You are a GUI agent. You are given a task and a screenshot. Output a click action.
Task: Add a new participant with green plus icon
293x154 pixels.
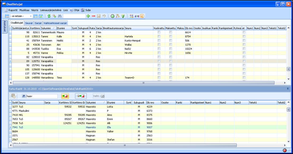(88, 16)
